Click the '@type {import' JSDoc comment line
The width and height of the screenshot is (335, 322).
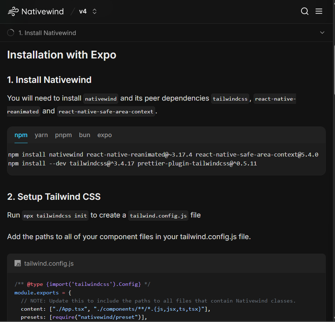click(83, 284)
